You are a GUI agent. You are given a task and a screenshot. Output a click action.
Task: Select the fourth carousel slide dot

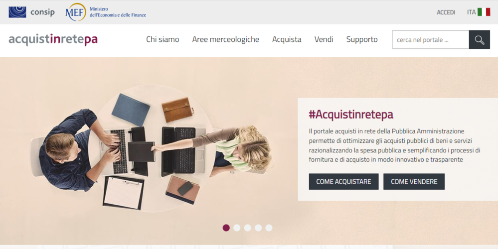pos(258,228)
